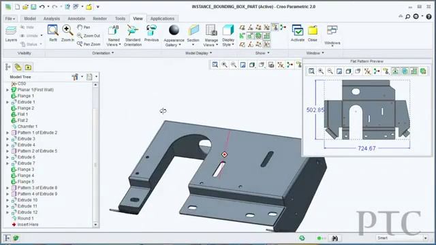The image size is (436, 245).
Task: Click the Regenerate icon in quick access toolbar
Action: point(67,7)
